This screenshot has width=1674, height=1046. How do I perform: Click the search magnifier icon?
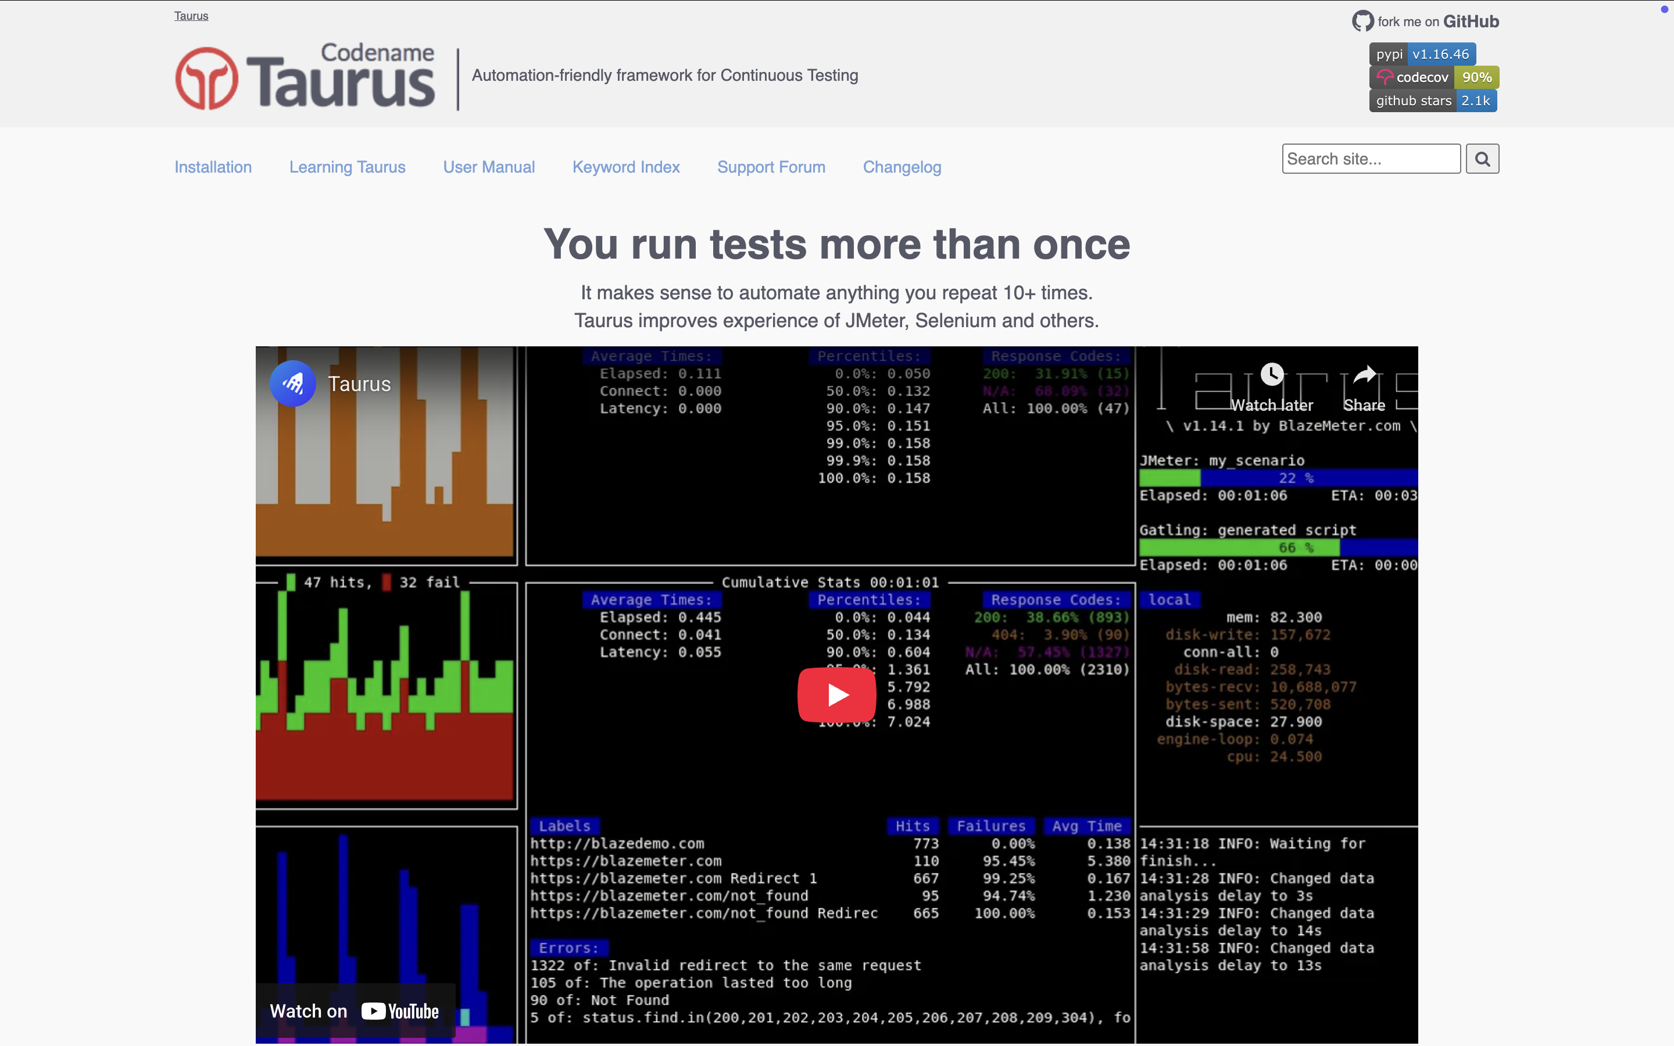1482,159
